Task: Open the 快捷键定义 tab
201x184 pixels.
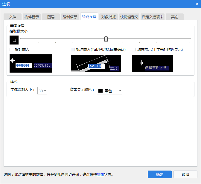Action: coord(129,17)
